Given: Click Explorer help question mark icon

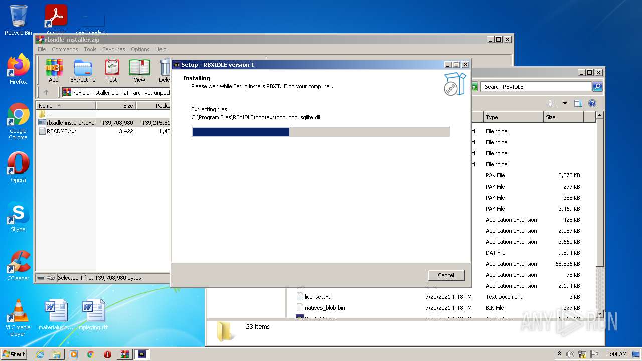Looking at the screenshot, I should point(592,103).
